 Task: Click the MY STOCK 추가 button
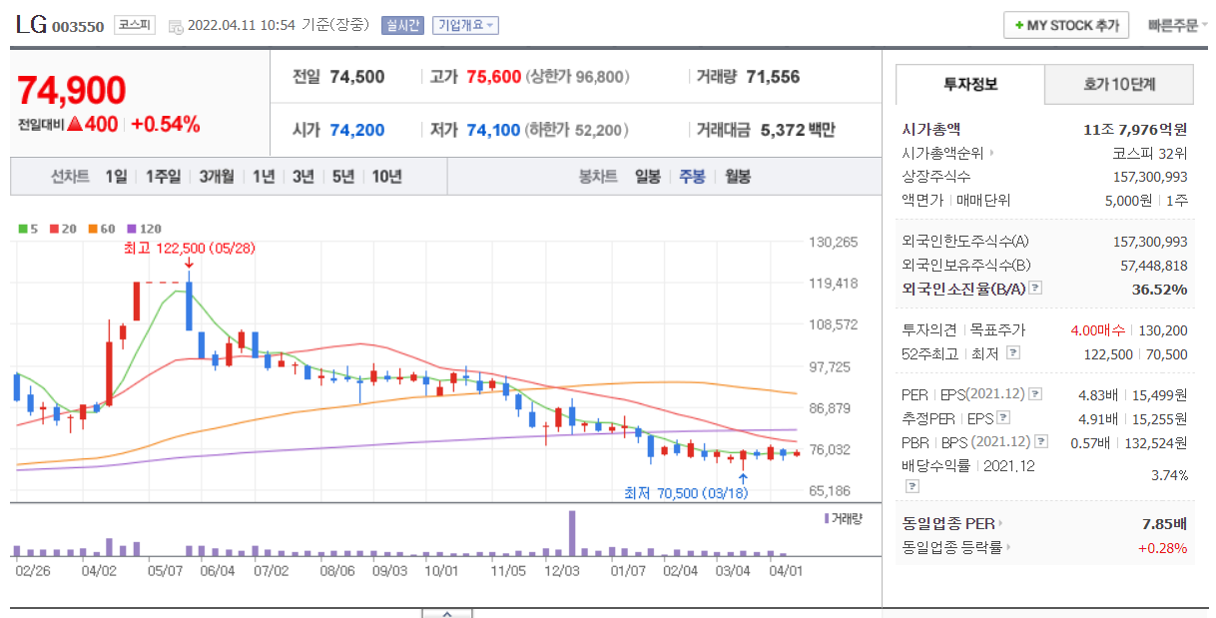point(1066,26)
